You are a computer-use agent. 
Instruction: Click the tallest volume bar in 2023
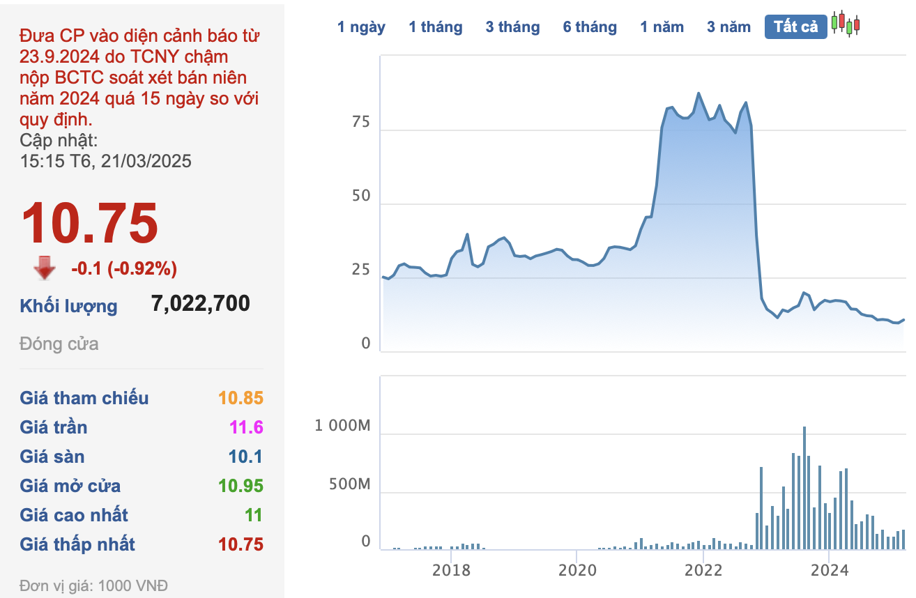coord(804,488)
